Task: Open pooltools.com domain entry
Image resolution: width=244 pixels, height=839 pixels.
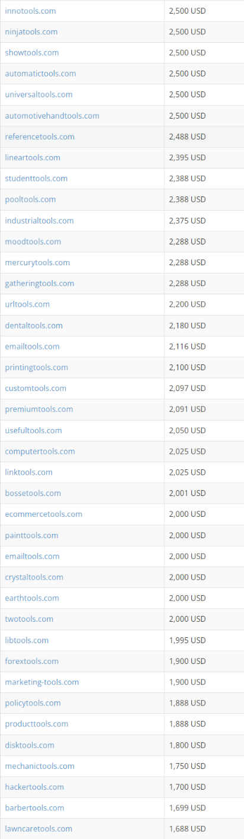Action: point(30,199)
